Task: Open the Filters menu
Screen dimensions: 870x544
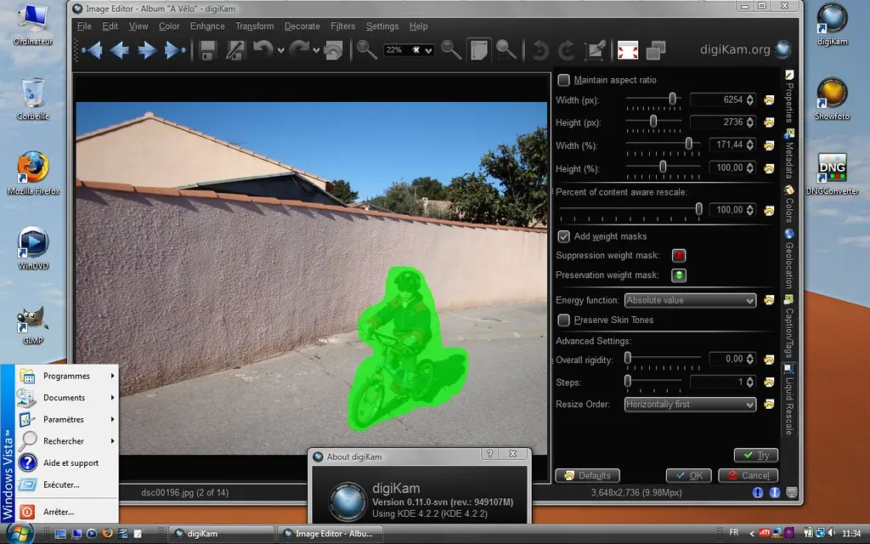Action: 342,26
